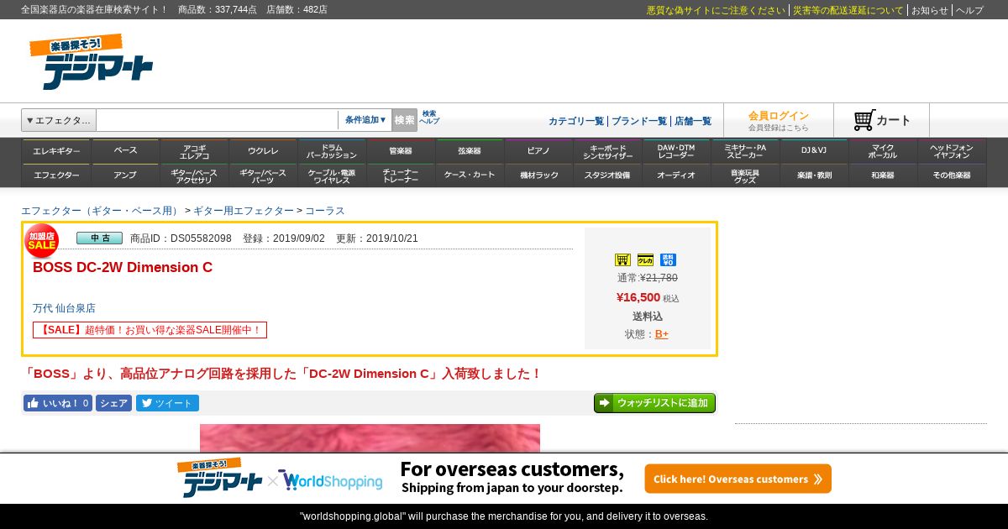Select the DAW・DTM レコーダー tab

676,151
